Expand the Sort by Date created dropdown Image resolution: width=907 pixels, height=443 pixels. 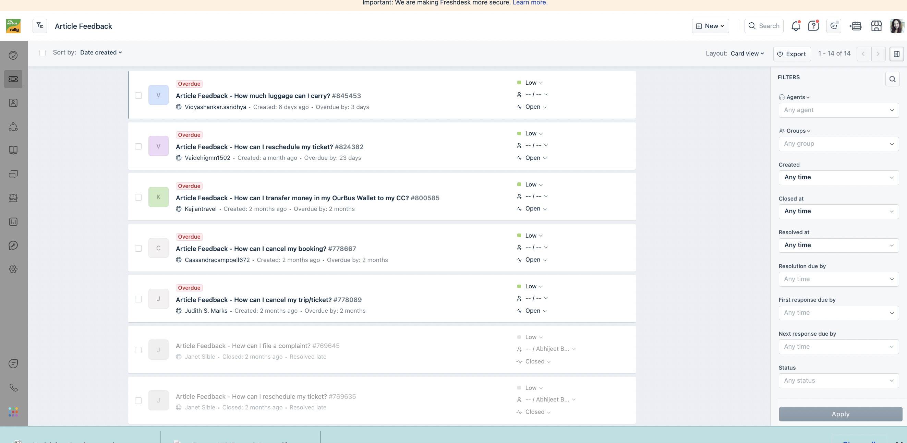(x=101, y=52)
